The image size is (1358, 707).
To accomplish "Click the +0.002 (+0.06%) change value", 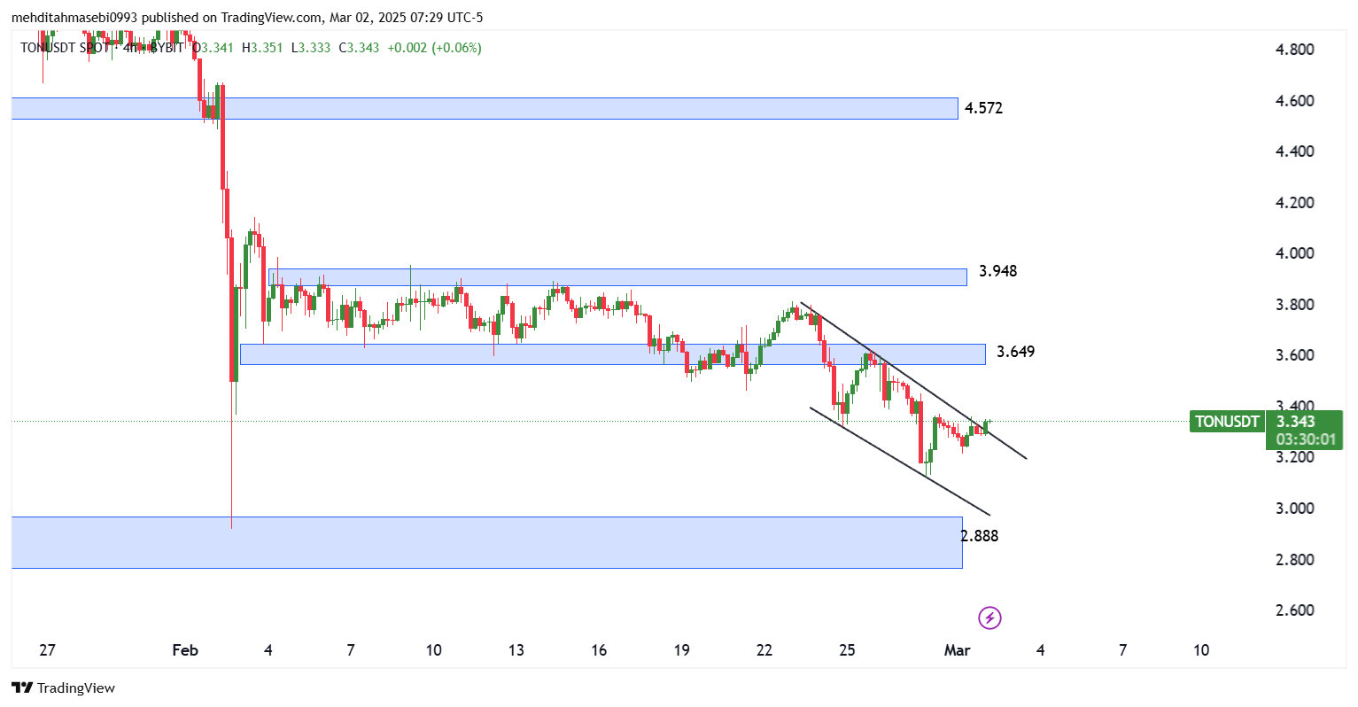I will click(x=434, y=48).
